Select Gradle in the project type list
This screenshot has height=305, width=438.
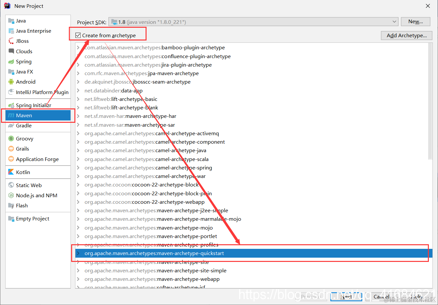point(38,126)
